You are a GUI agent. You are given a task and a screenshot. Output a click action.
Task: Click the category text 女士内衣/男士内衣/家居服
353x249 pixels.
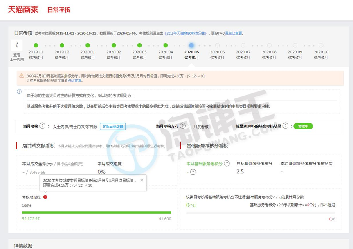click(75, 127)
